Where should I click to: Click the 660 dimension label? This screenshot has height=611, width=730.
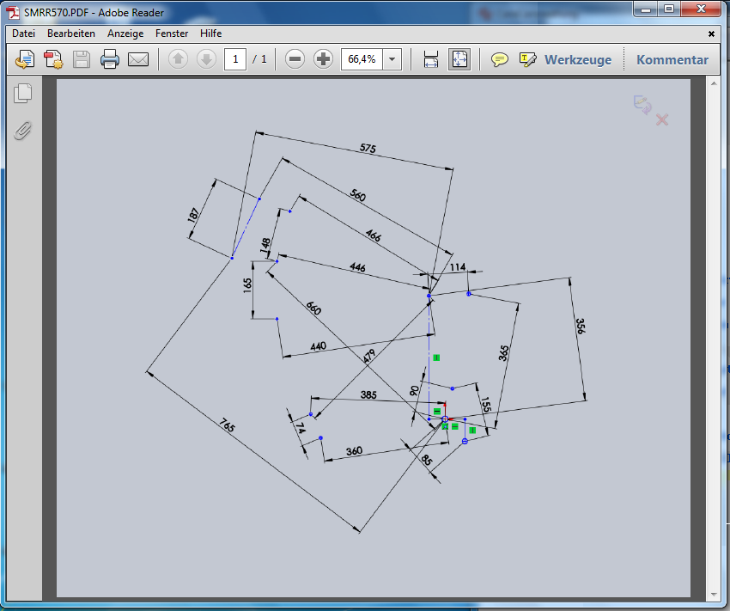point(313,308)
